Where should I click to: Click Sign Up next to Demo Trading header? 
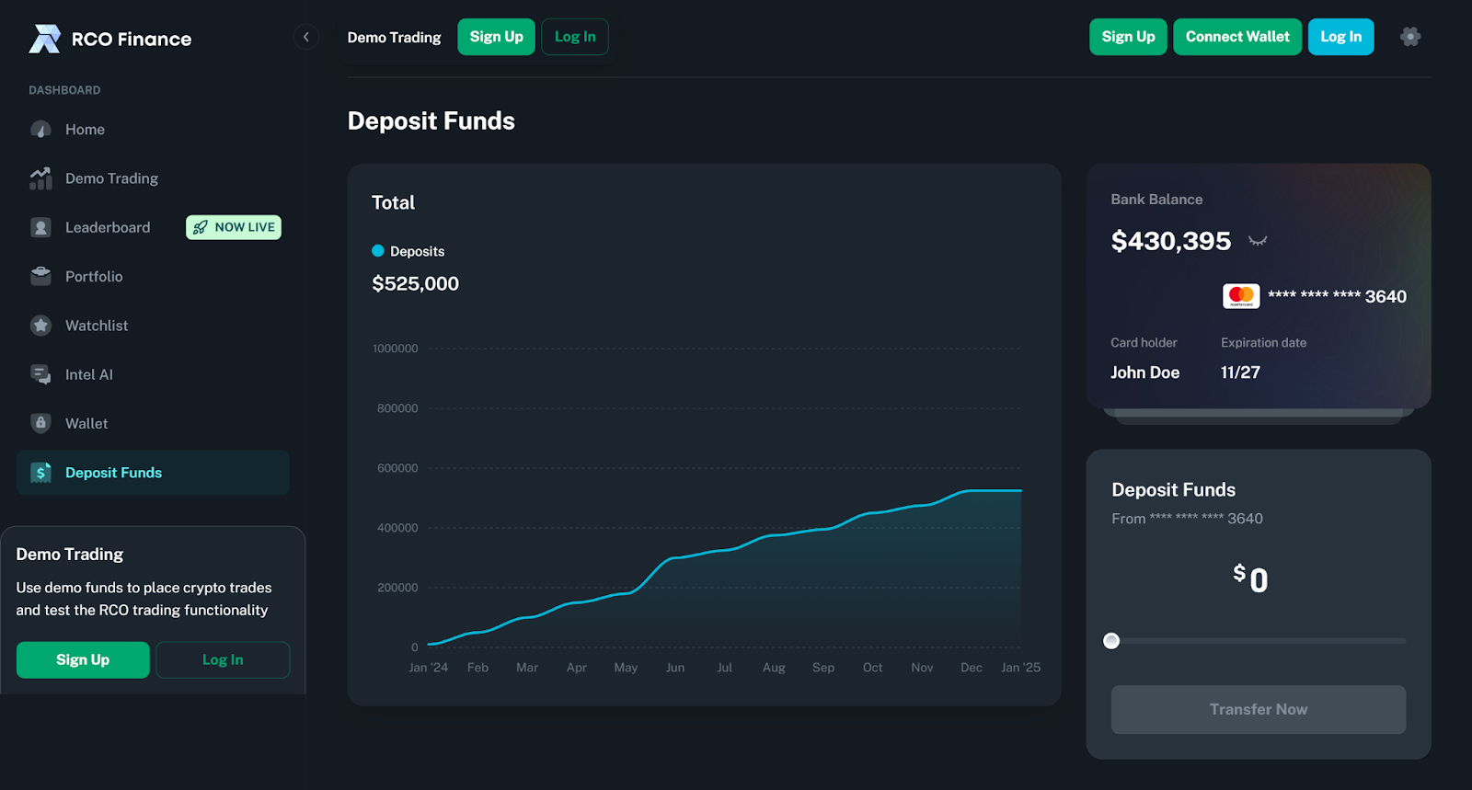click(x=496, y=37)
